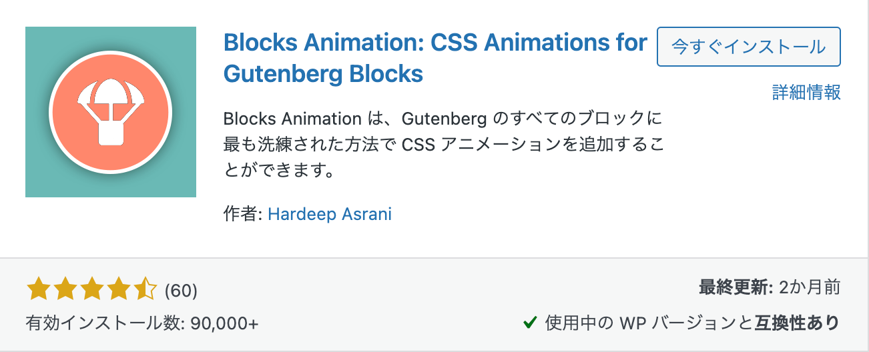Click the 作者: label
This screenshot has height=352, width=869.
point(243,214)
